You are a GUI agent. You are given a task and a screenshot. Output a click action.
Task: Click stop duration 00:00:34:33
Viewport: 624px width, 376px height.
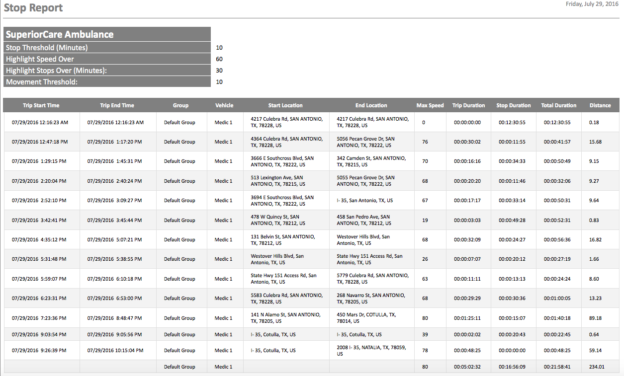512,161
